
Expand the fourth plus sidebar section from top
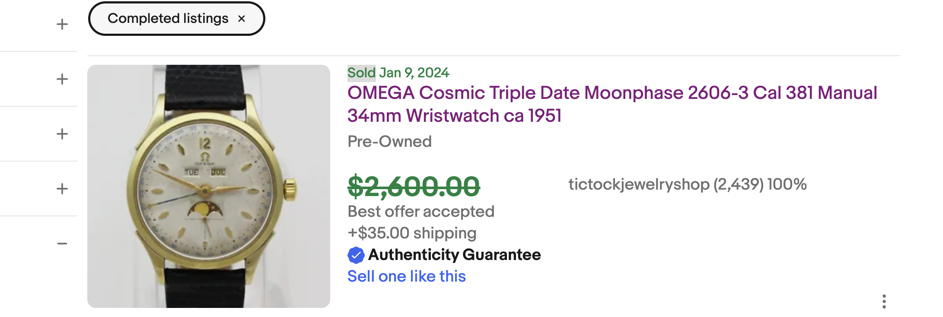tap(62, 189)
